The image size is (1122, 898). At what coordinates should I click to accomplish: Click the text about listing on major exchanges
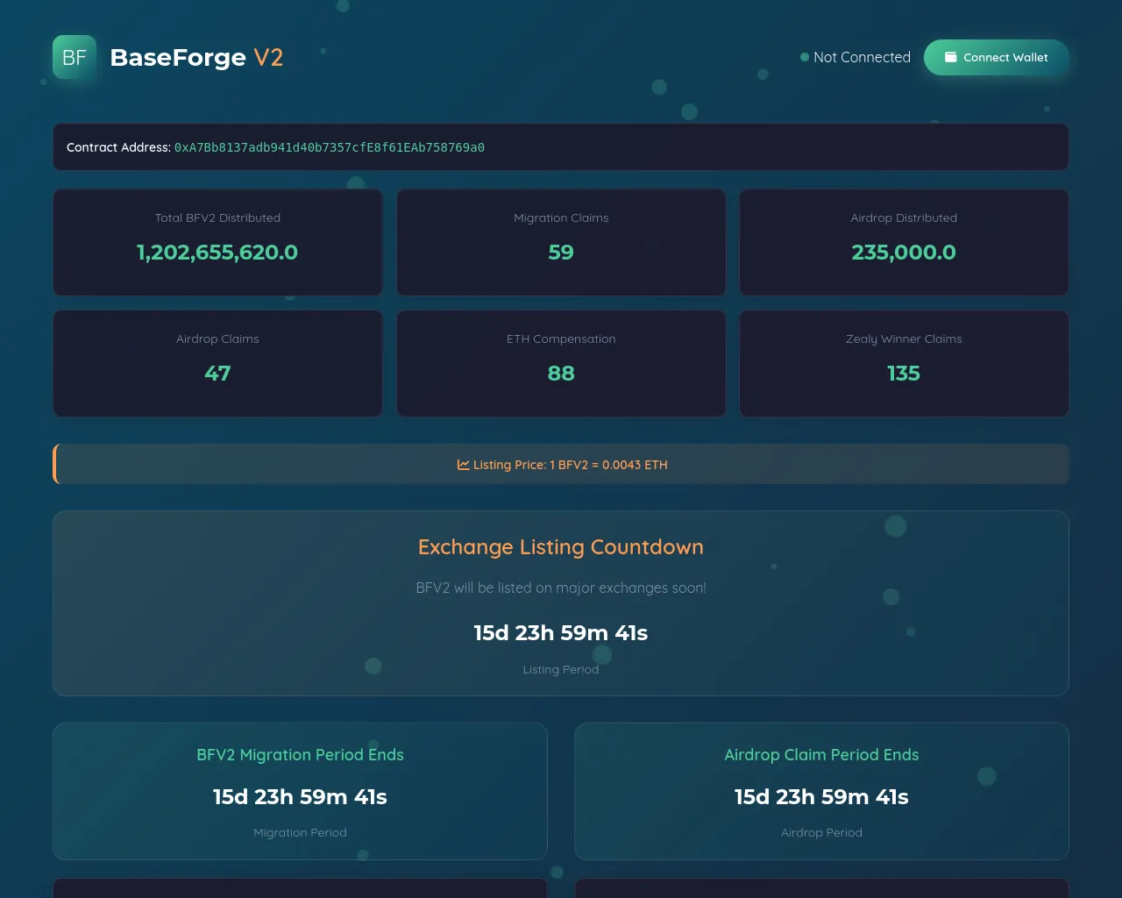(x=561, y=588)
